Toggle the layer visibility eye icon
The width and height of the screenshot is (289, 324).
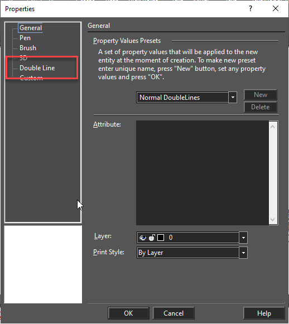tap(143, 238)
